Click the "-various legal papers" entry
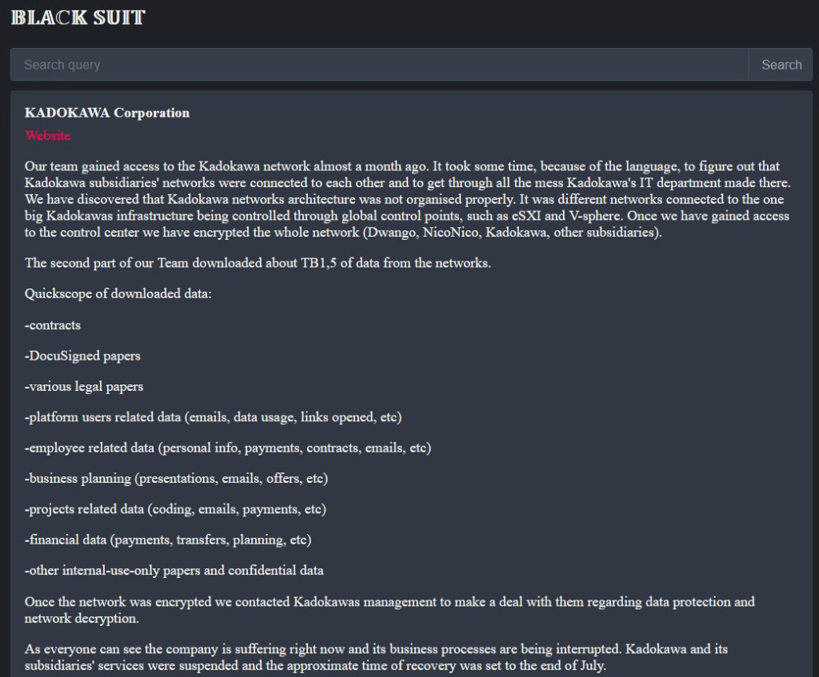This screenshot has width=819, height=677. pos(84,386)
